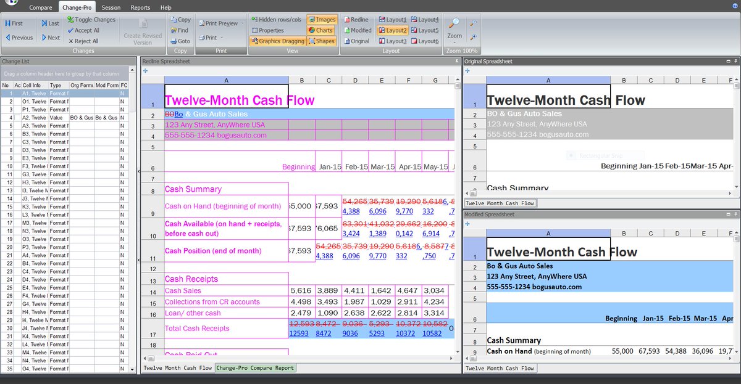Select change number 4 row A2 Value
This screenshot has width=741, height=384.
pyautogui.click(x=65, y=117)
